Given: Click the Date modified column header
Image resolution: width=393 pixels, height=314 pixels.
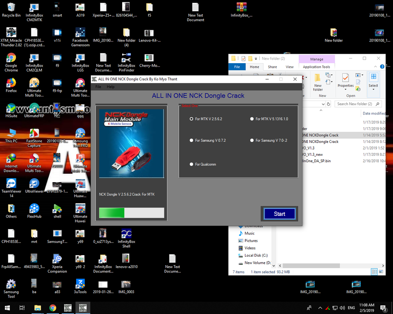Looking at the screenshot, I should (374, 113).
